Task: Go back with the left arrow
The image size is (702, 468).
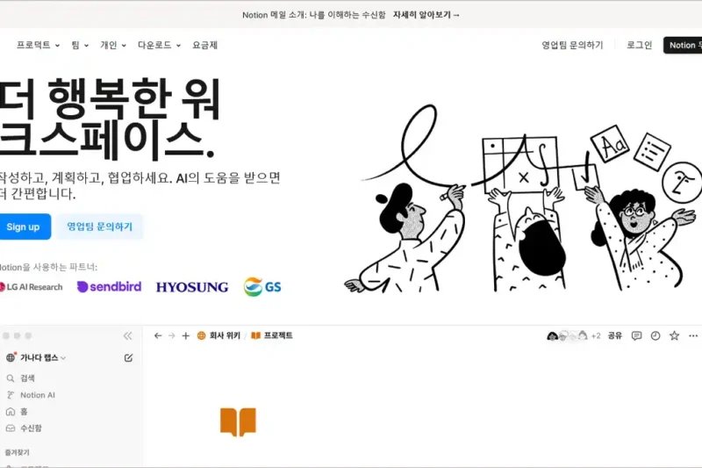Action: (x=158, y=335)
